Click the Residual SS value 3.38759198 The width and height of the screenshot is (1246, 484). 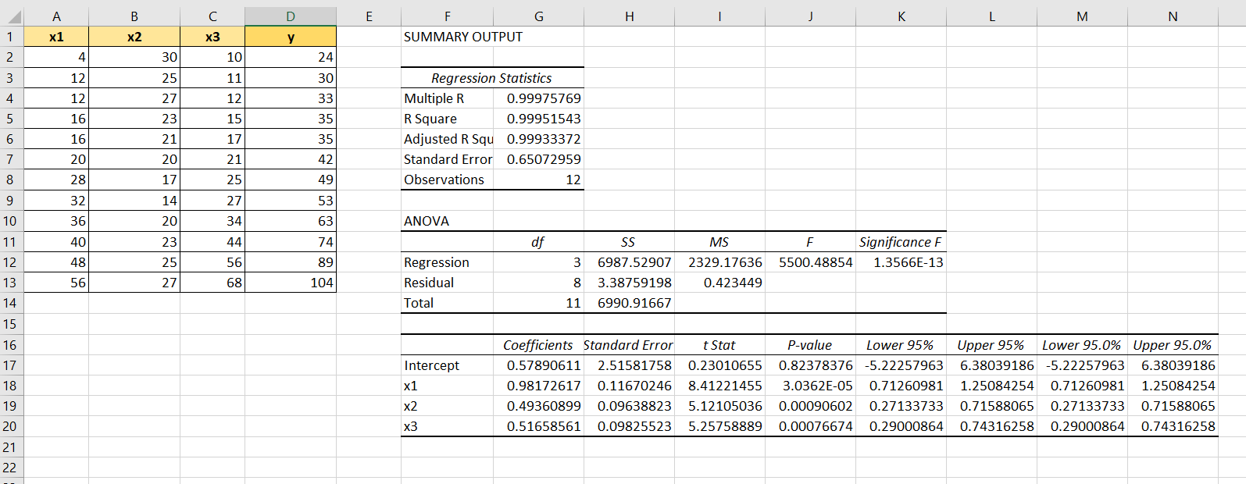[634, 283]
